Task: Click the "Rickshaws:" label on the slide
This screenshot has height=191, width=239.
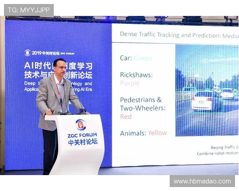Action: tap(136, 75)
